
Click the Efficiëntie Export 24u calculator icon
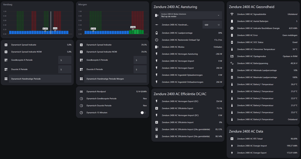tap(157, 136)
